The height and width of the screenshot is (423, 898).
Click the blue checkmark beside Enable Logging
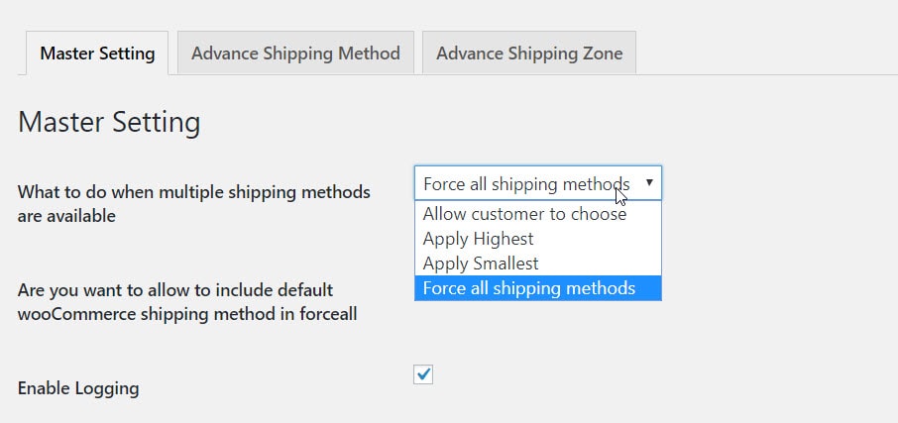(x=423, y=373)
